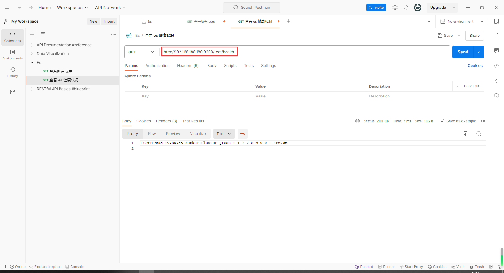Open collections options three-dot menu
504x273 pixels.
(x=113, y=34)
